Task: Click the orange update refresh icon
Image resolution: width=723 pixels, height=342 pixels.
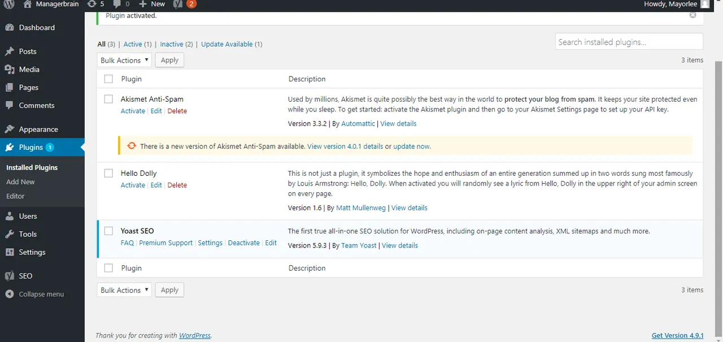Action: [132, 146]
